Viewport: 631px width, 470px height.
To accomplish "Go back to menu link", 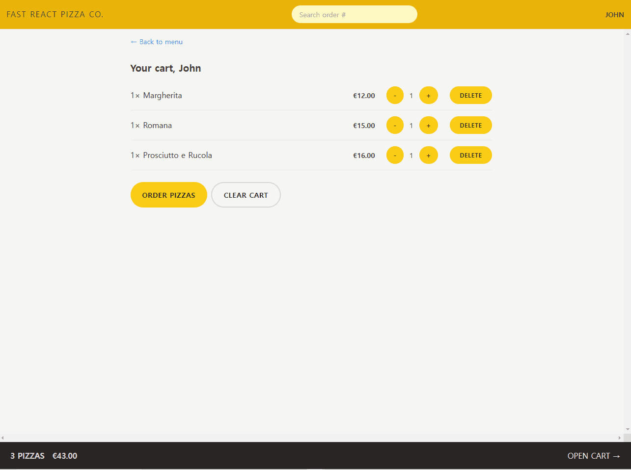I will click(157, 42).
